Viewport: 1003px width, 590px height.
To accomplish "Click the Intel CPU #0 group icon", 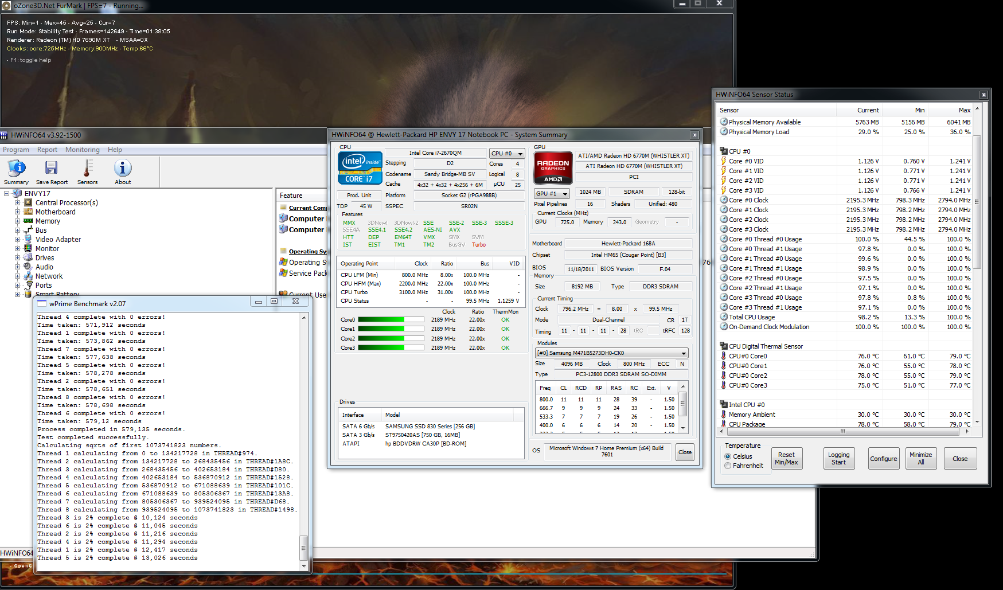I will [x=724, y=405].
